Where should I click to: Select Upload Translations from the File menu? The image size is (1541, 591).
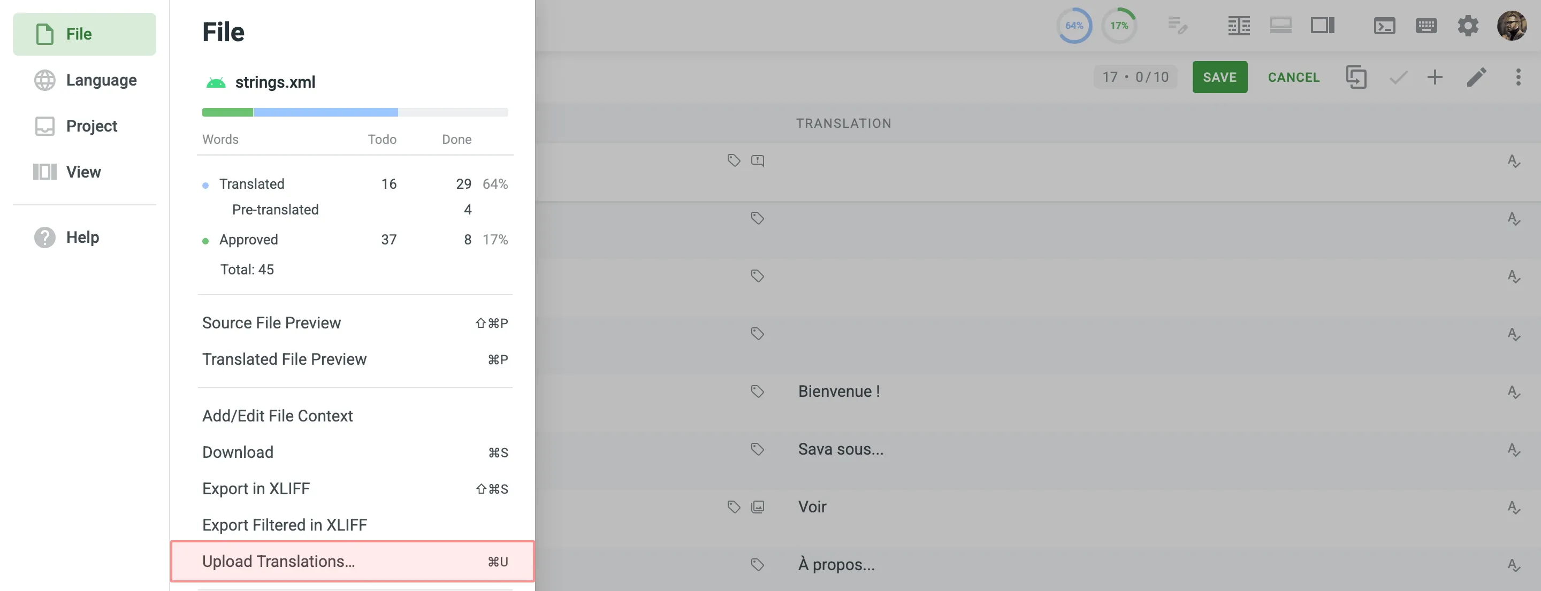tap(278, 561)
